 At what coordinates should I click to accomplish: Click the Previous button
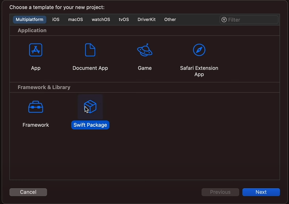[220, 192]
